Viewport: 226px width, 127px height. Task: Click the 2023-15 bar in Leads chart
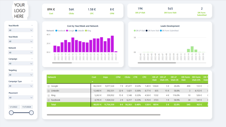click(192, 49)
